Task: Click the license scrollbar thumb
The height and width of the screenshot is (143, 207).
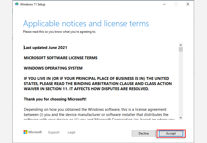Action: click(x=181, y=49)
